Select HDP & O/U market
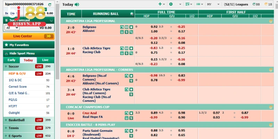Image resolution: width=278 pixels, height=139 pixels. [x=29, y=74]
